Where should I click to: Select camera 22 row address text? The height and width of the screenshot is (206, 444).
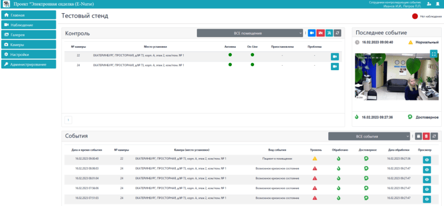coord(139,55)
